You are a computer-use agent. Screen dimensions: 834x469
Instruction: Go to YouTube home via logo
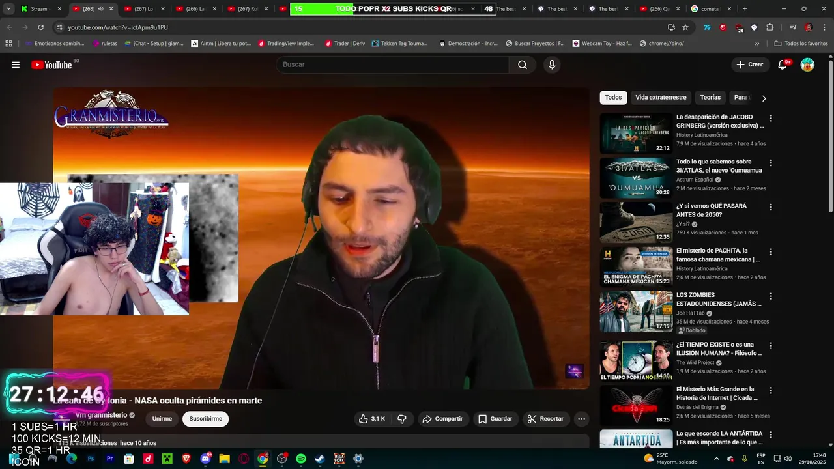point(51,64)
